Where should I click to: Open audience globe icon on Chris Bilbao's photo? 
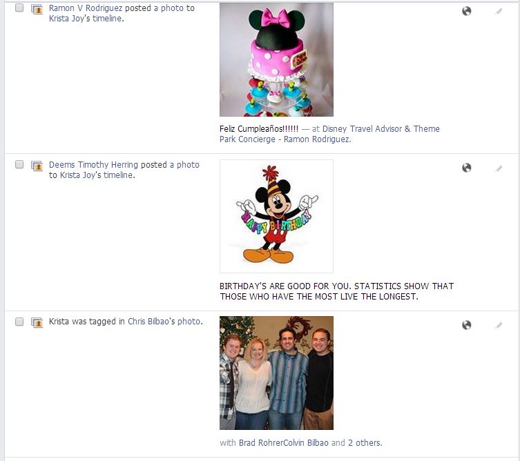(467, 325)
